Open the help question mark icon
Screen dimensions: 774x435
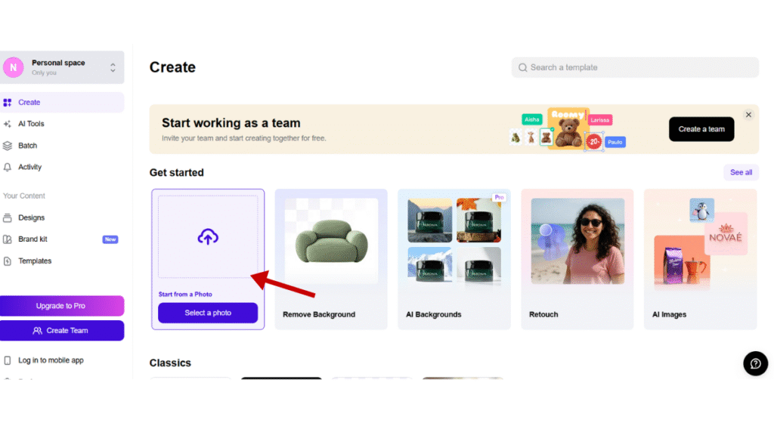pyautogui.click(x=755, y=363)
